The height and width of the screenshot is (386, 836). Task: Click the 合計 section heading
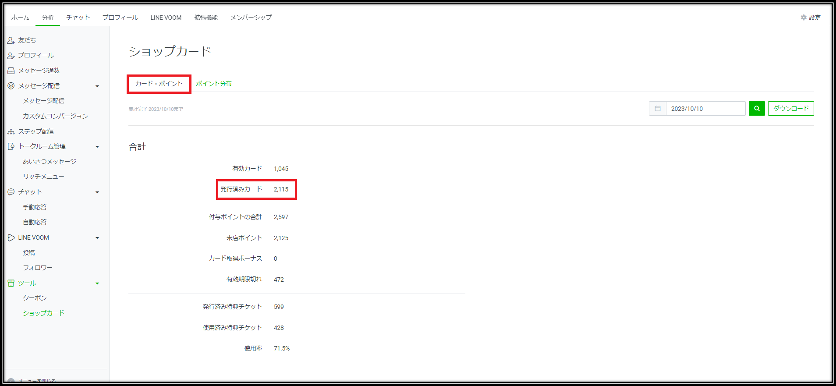pos(137,147)
